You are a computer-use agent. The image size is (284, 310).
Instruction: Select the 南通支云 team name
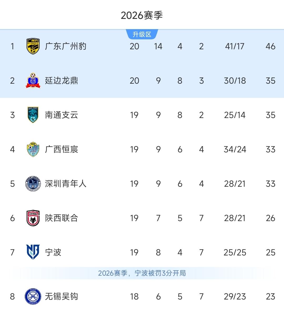62,115
